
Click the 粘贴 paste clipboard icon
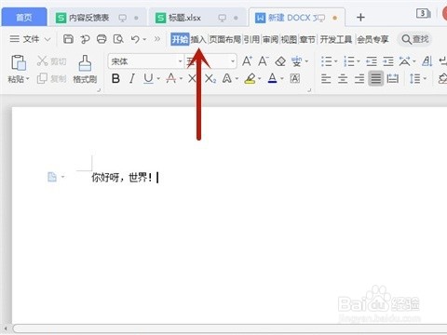click(19, 62)
